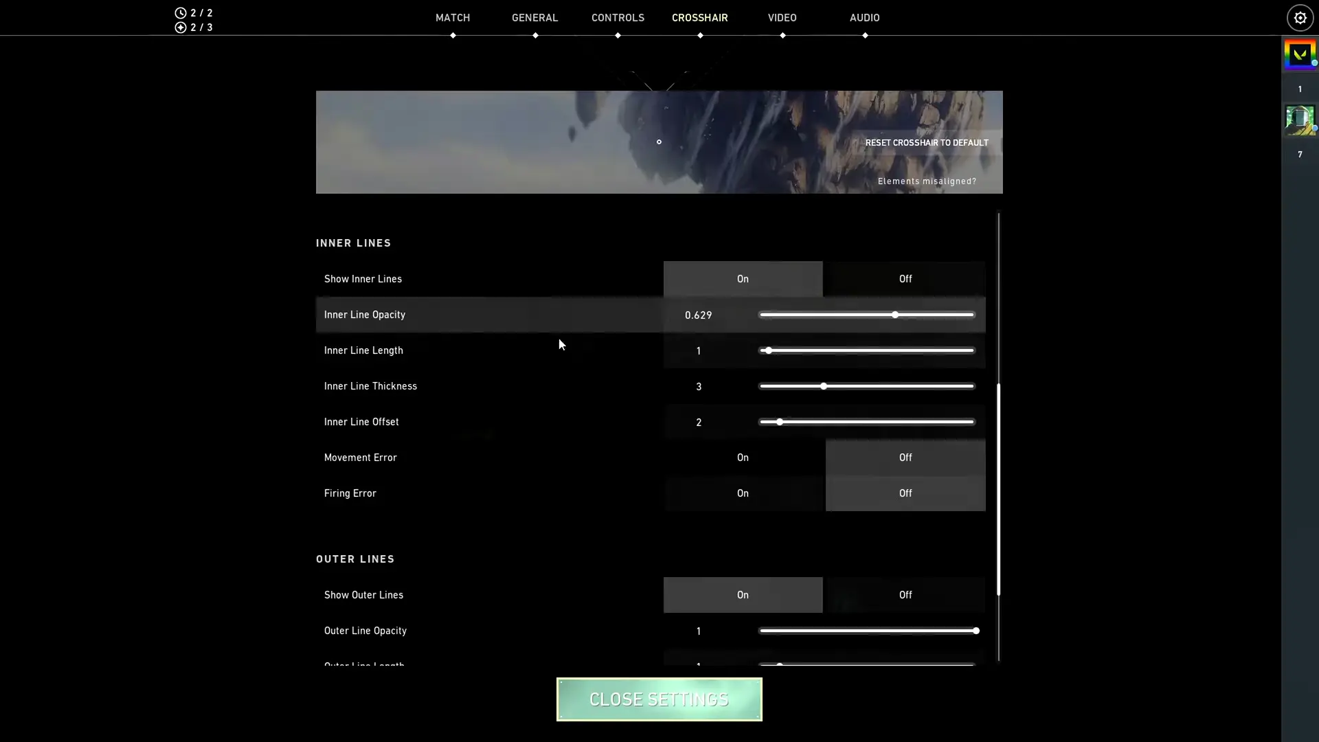Turn Firing Error On
Image resolution: width=1319 pixels, height=742 pixels.
coord(743,493)
